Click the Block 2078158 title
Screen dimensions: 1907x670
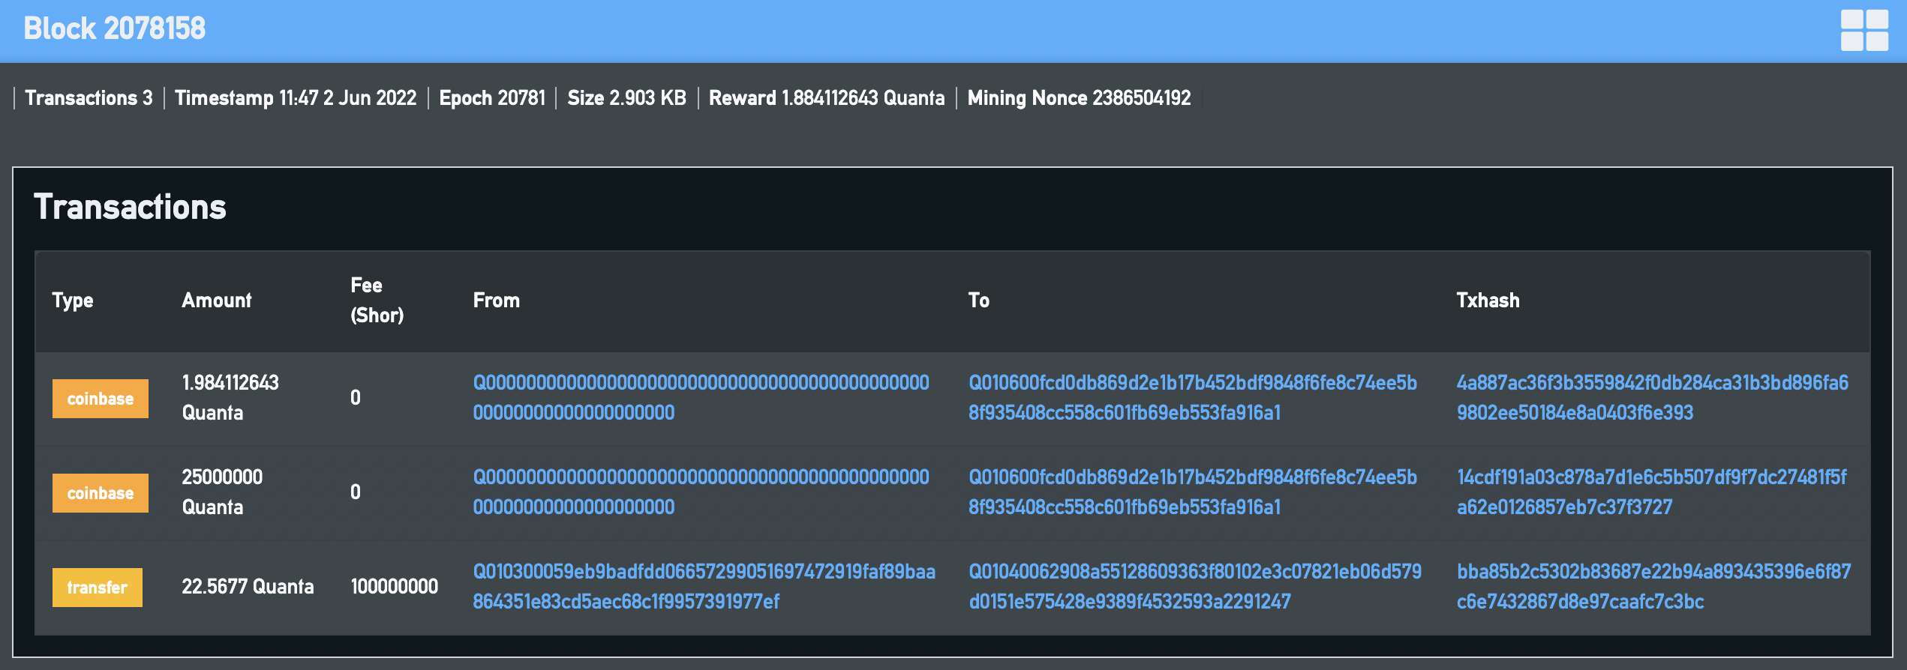114,28
